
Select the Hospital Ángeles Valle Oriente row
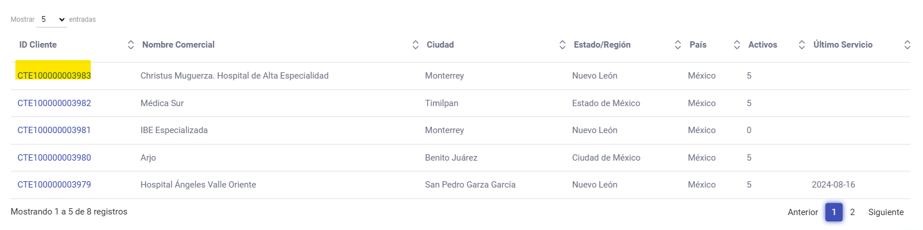pos(198,185)
